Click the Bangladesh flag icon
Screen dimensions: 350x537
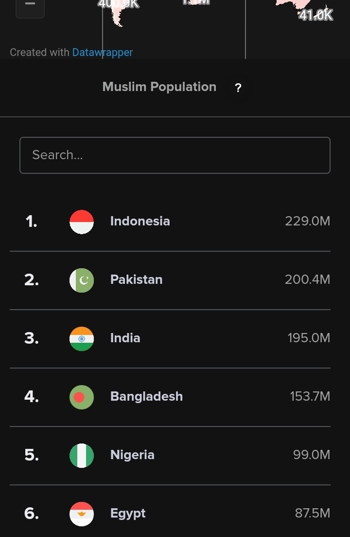click(82, 397)
